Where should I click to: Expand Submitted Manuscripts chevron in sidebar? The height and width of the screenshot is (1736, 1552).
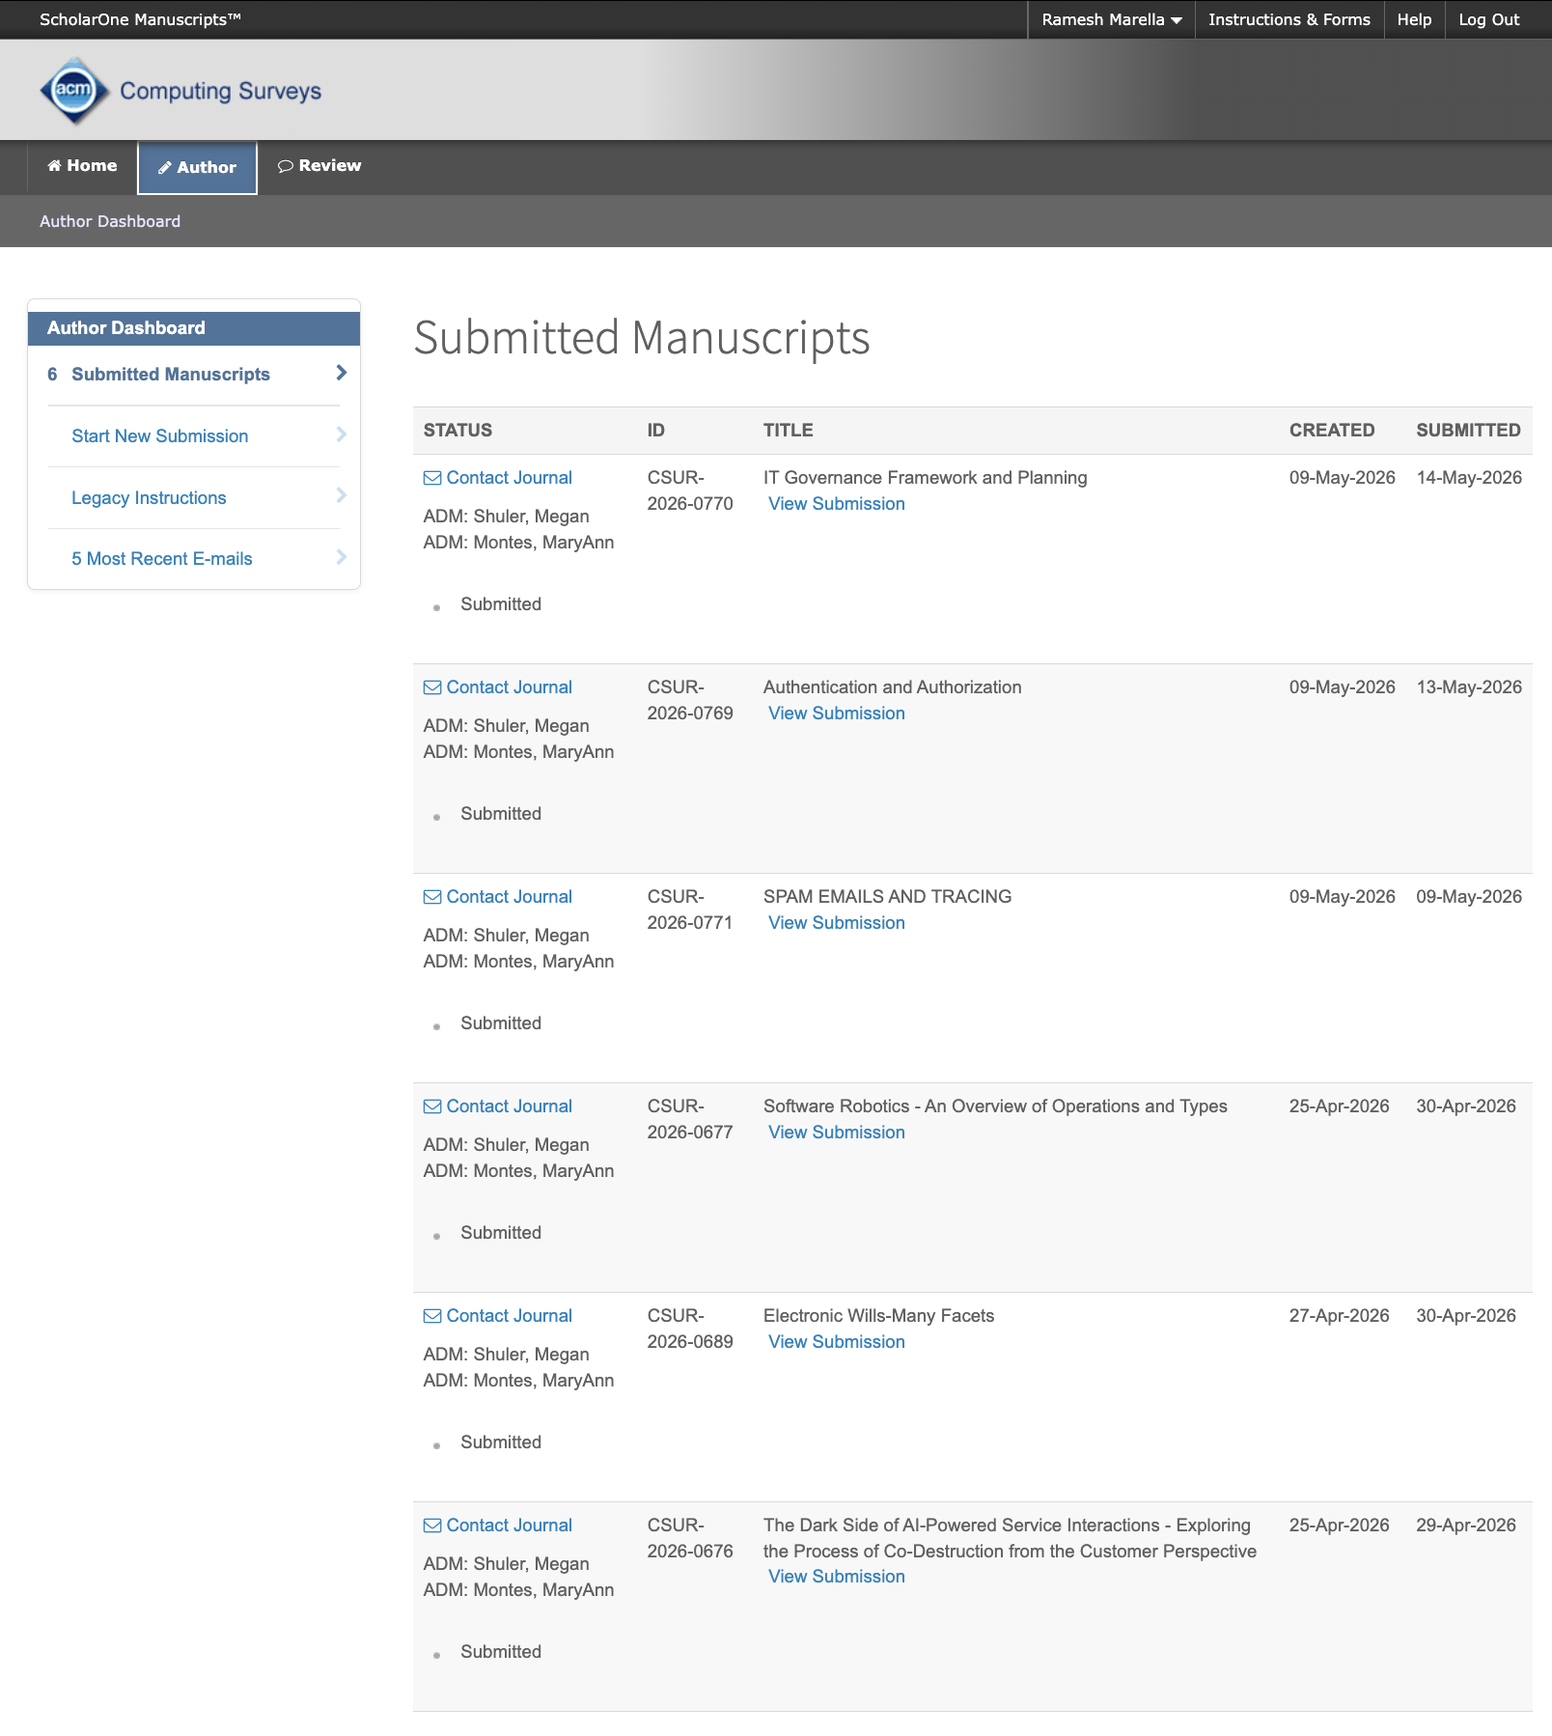coord(341,373)
